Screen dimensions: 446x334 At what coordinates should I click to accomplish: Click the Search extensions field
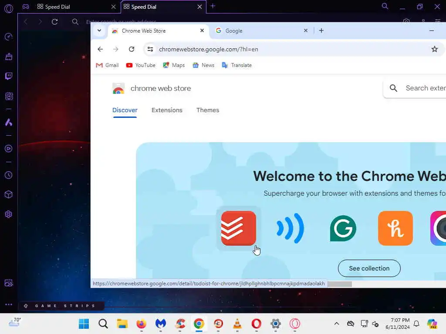415,88
